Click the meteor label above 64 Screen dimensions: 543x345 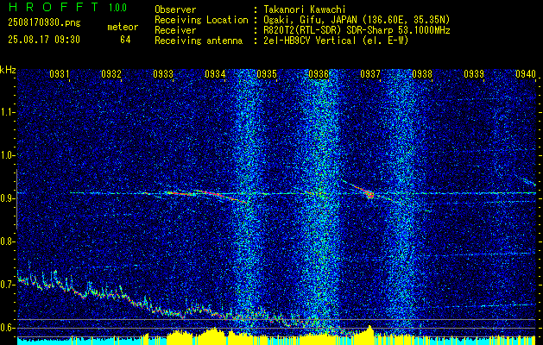123,27
